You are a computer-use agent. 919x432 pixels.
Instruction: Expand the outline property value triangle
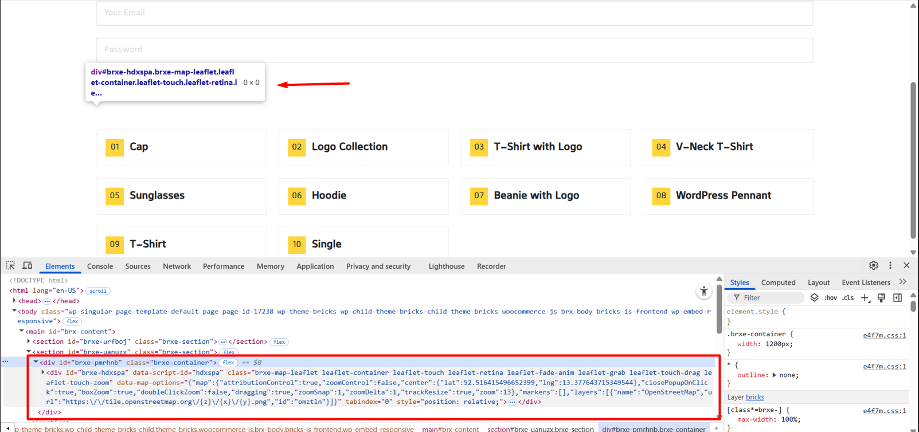point(774,375)
